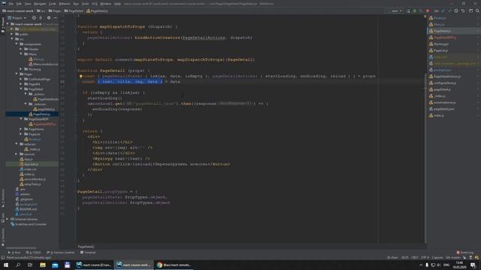The height and width of the screenshot is (270, 481).
Task: Collapse the components folder
Action: (x=17, y=44)
